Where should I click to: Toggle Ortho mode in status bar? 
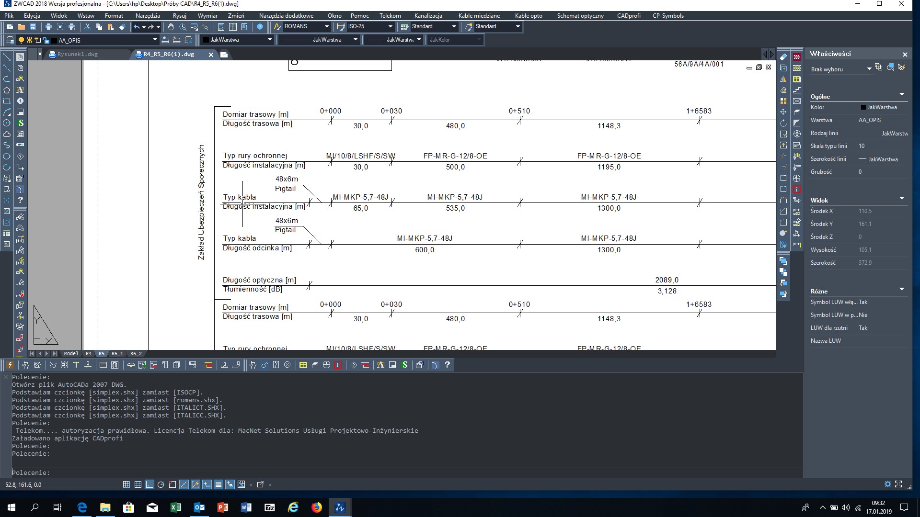click(x=149, y=484)
